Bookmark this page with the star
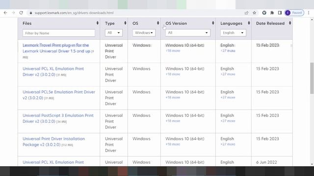The image size is (314, 176). [x=254, y=13]
